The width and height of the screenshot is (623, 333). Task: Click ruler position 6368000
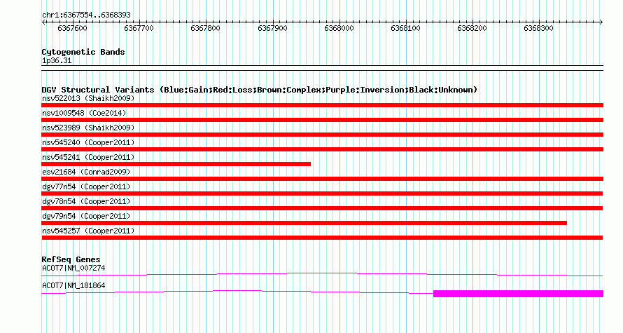pyautogui.click(x=339, y=28)
